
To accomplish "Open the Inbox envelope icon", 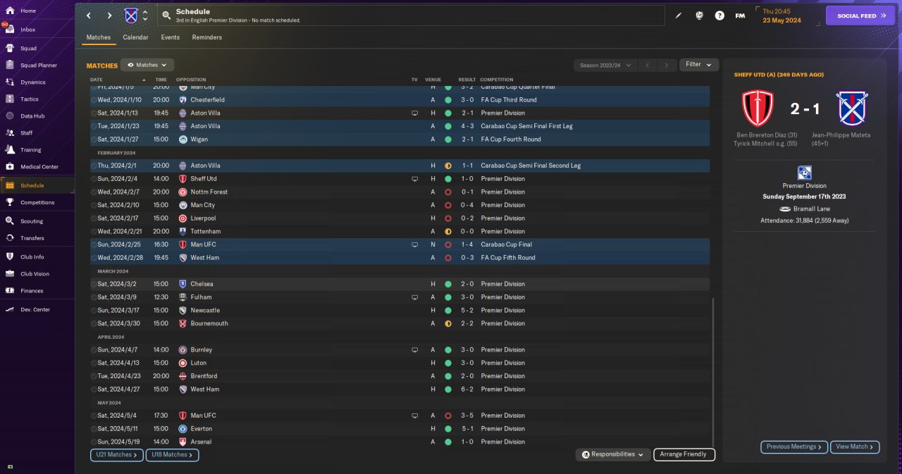I will pos(10,30).
